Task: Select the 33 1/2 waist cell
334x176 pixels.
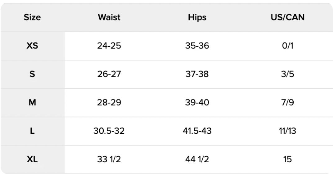Action: click(109, 160)
